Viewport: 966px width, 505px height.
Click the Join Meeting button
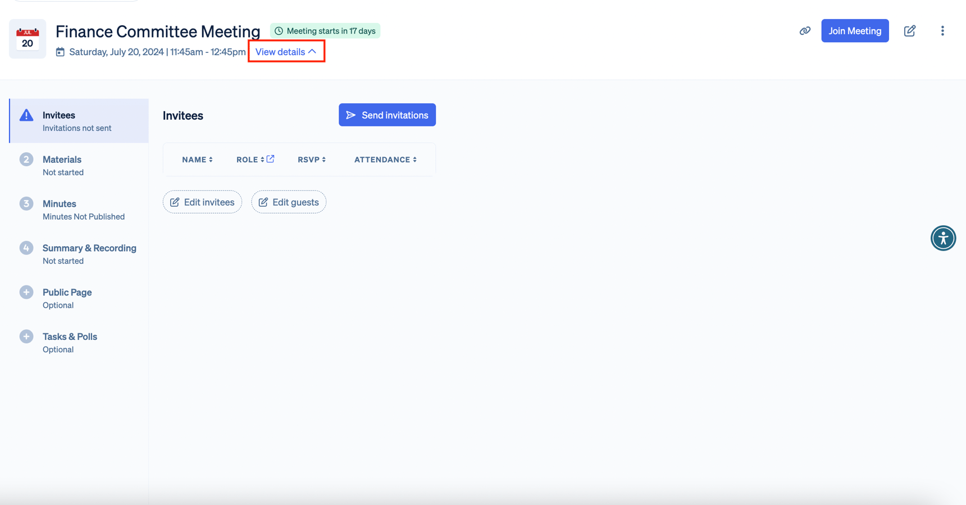click(855, 31)
